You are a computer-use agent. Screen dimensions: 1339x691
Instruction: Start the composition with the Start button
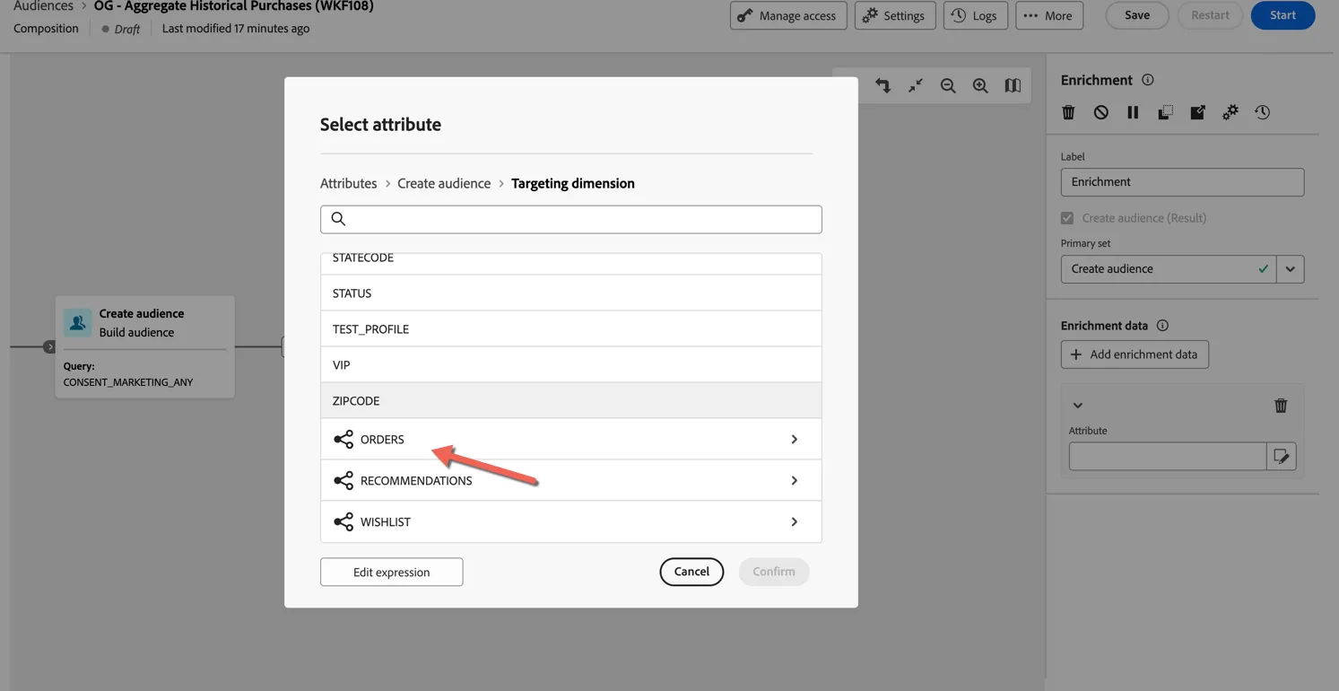click(1282, 15)
